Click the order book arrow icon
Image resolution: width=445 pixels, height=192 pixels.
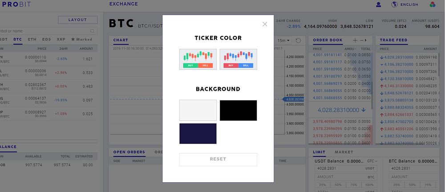(x=365, y=40)
